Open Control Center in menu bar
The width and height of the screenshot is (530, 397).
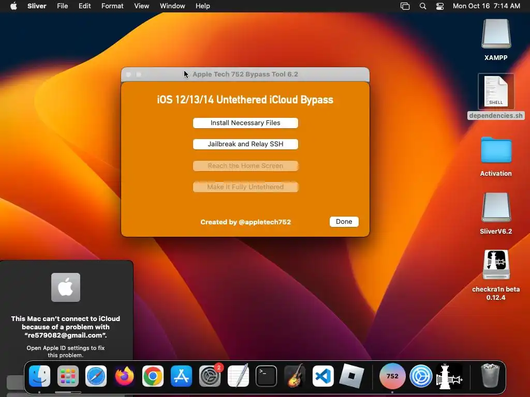tap(440, 6)
